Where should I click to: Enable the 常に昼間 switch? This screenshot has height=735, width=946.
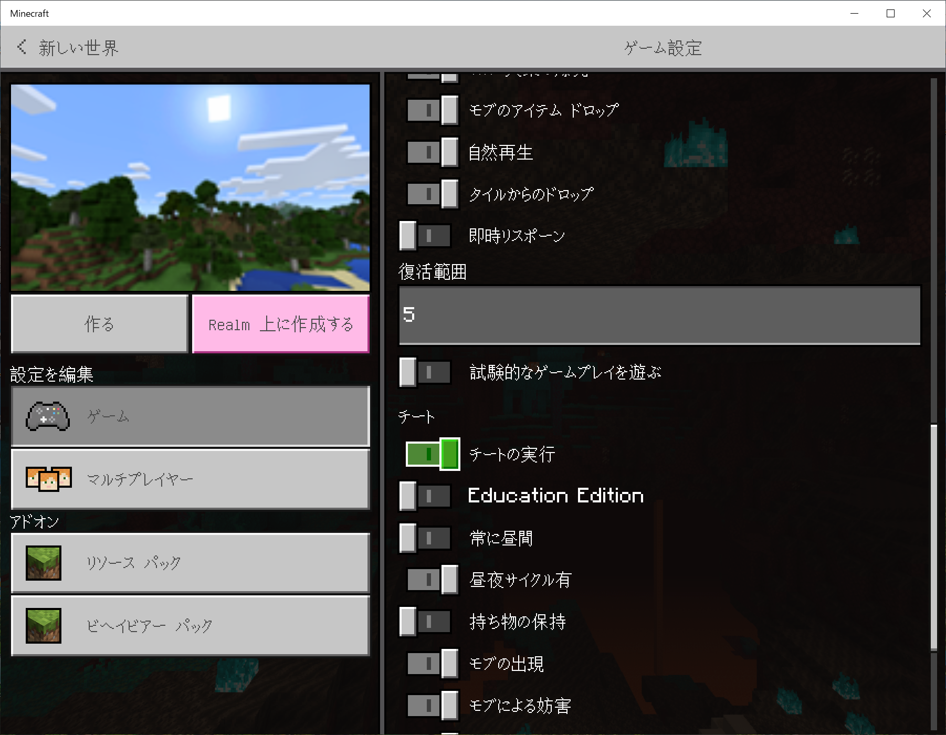click(425, 538)
